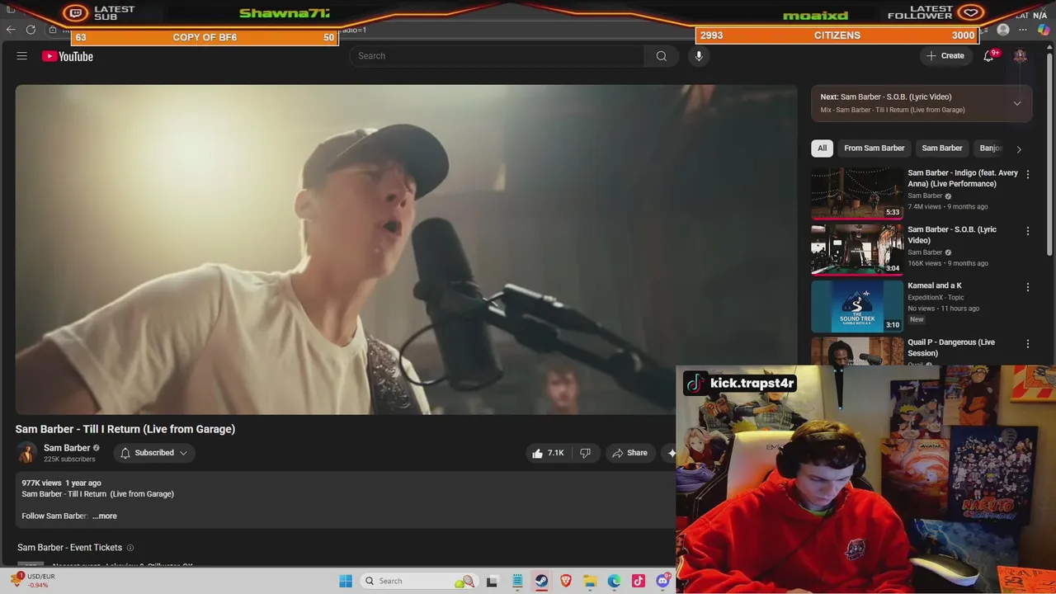Open Steam from the taskbar
The width and height of the screenshot is (1056, 594).
pyautogui.click(x=541, y=581)
